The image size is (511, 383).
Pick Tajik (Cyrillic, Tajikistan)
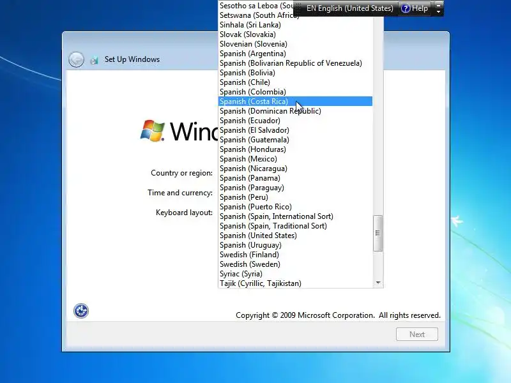pos(295,283)
